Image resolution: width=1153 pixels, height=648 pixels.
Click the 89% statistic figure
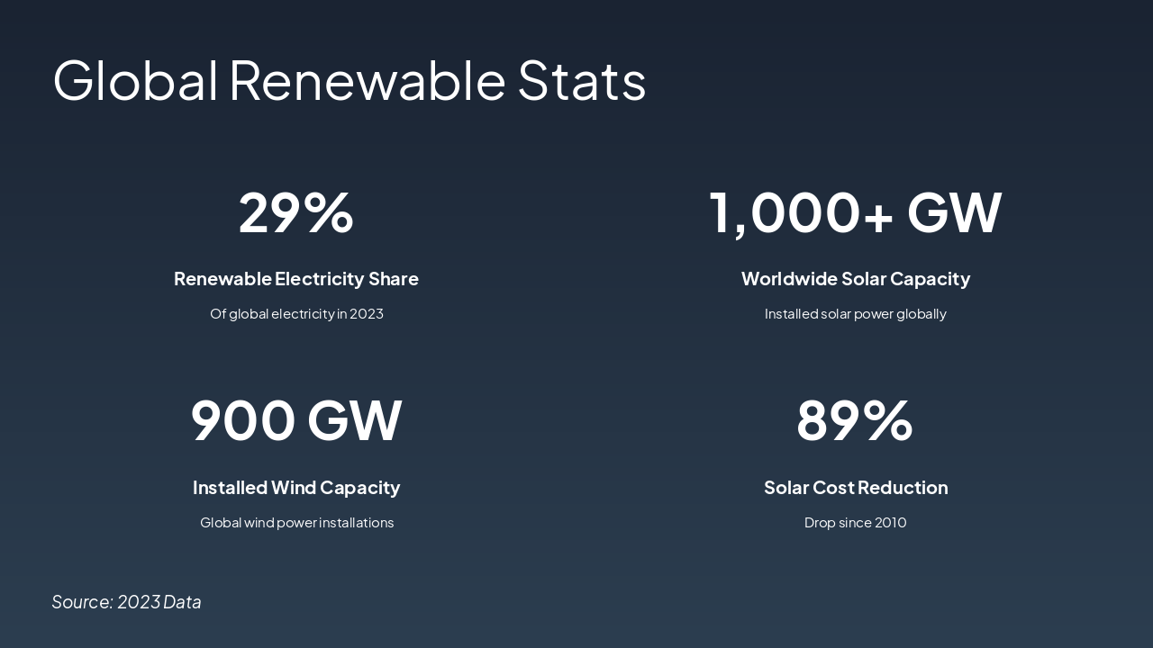855,420
